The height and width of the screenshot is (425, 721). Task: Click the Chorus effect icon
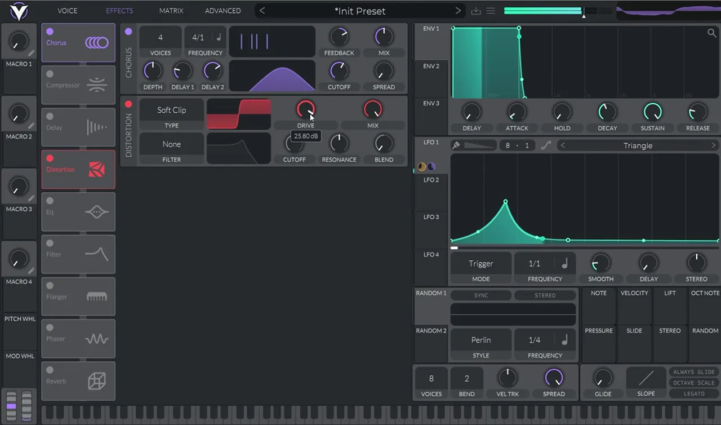pos(96,42)
